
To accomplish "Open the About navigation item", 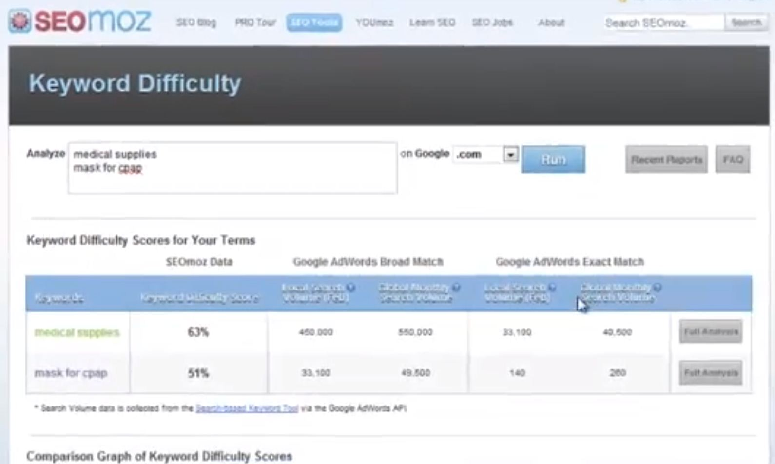I will 551,22.
